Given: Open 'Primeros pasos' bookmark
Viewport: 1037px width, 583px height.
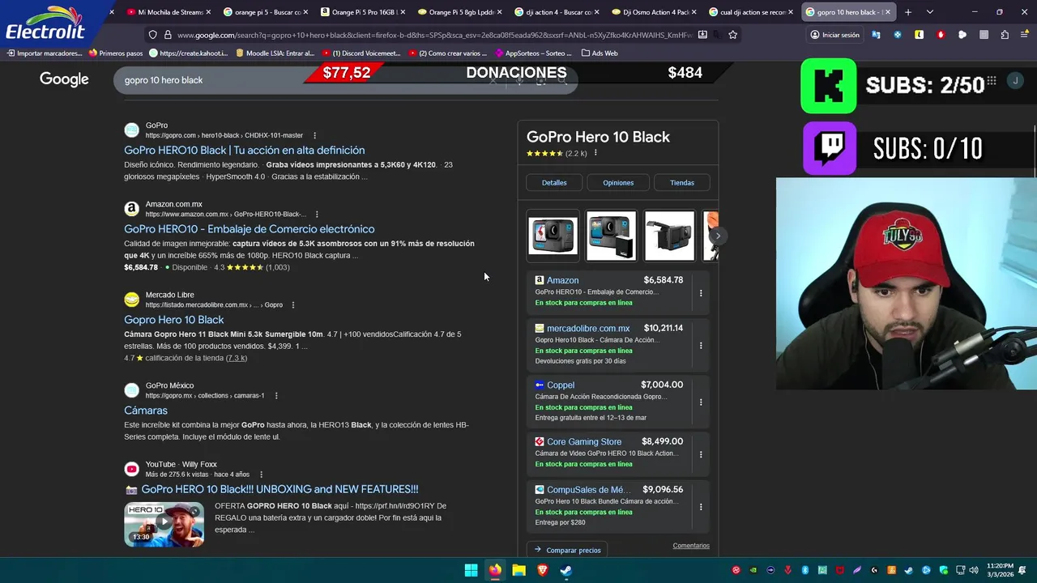Looking at the screenshot, I should pos(116,53).
